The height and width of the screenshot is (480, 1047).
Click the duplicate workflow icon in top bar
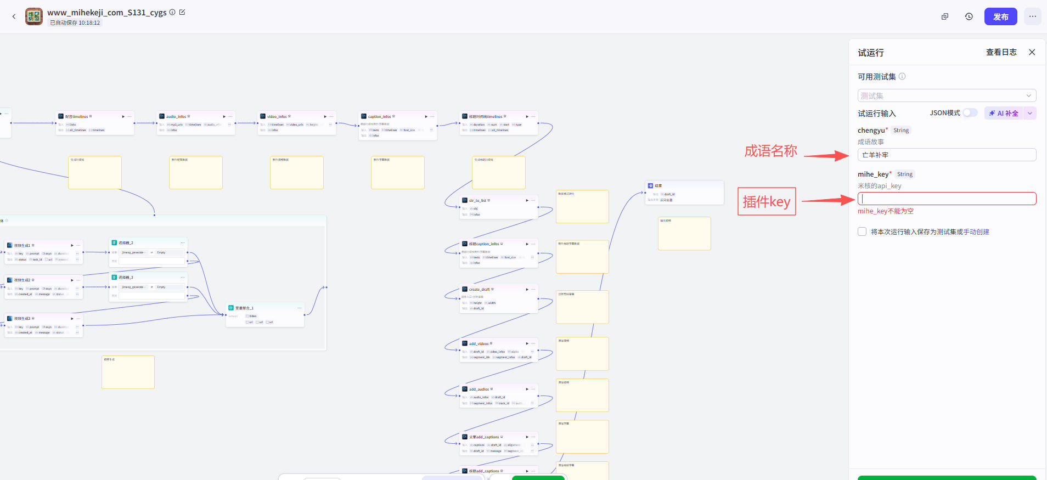click(x=945, y=16)
